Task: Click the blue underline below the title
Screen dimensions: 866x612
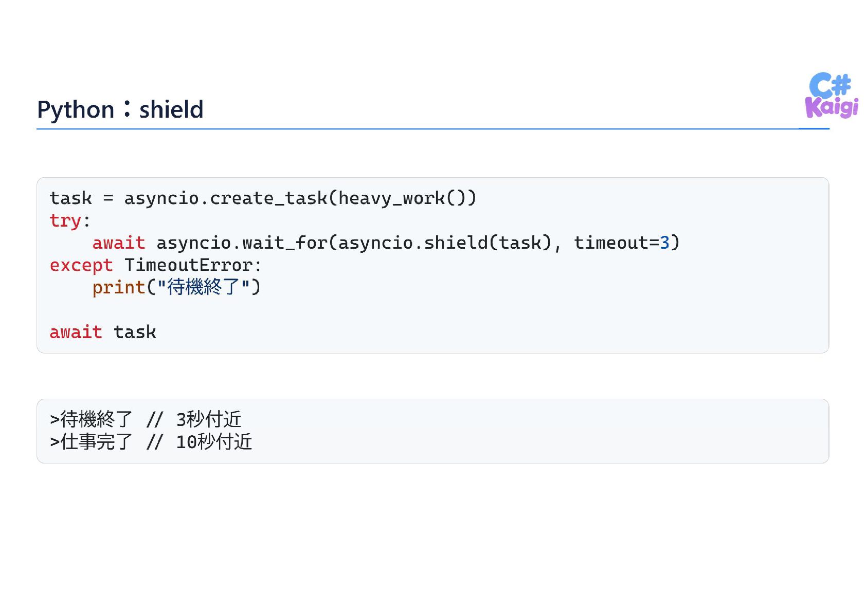Action: pyautogui.click(x=433, y=128)
